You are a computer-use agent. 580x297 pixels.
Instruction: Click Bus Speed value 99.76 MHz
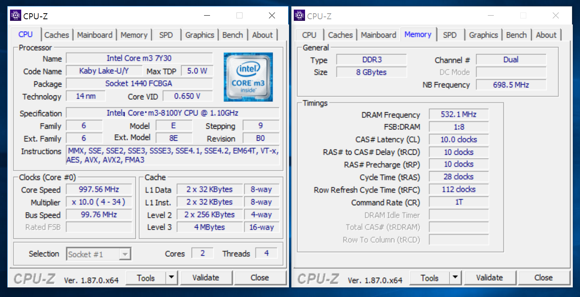99,214
